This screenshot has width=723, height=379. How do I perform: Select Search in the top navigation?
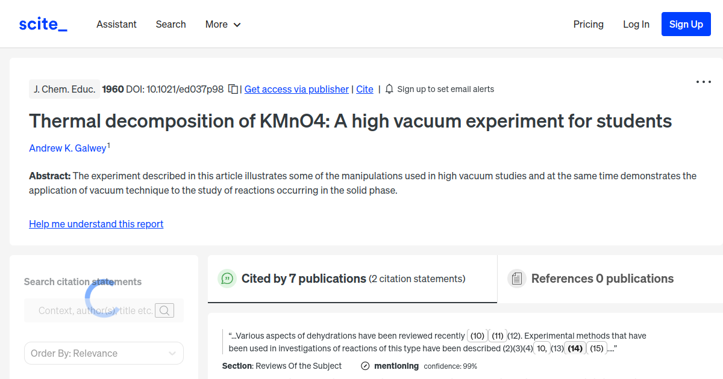(x=171, y=24)
